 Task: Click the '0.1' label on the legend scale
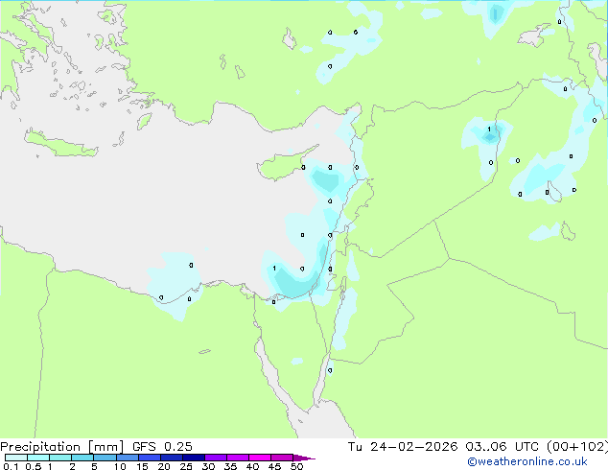pyautogui.click(x=11, y=466)
